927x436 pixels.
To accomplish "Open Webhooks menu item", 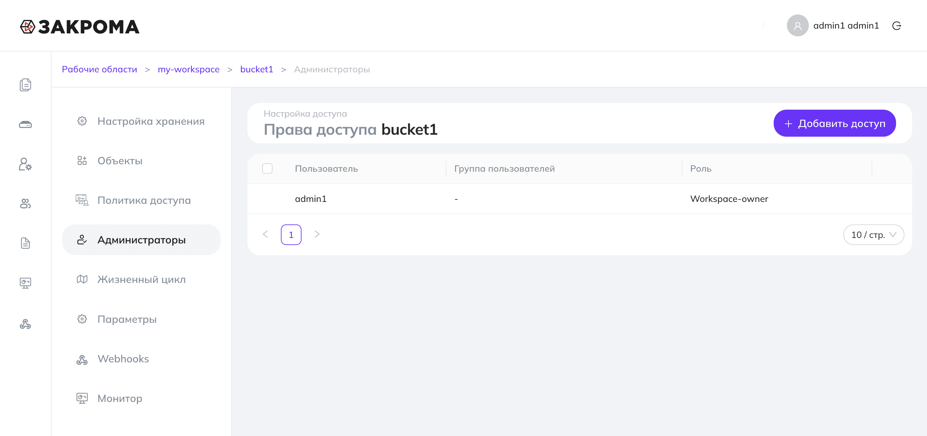I will click(x=141, y=359).
